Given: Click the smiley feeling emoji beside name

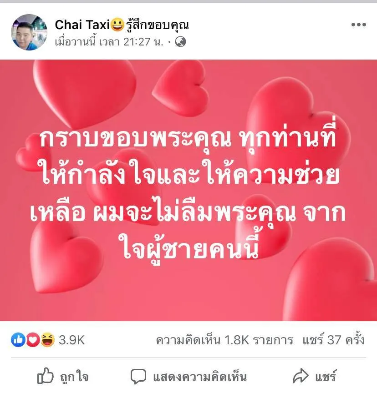Looking at the screenshot, I should [117, 25].
